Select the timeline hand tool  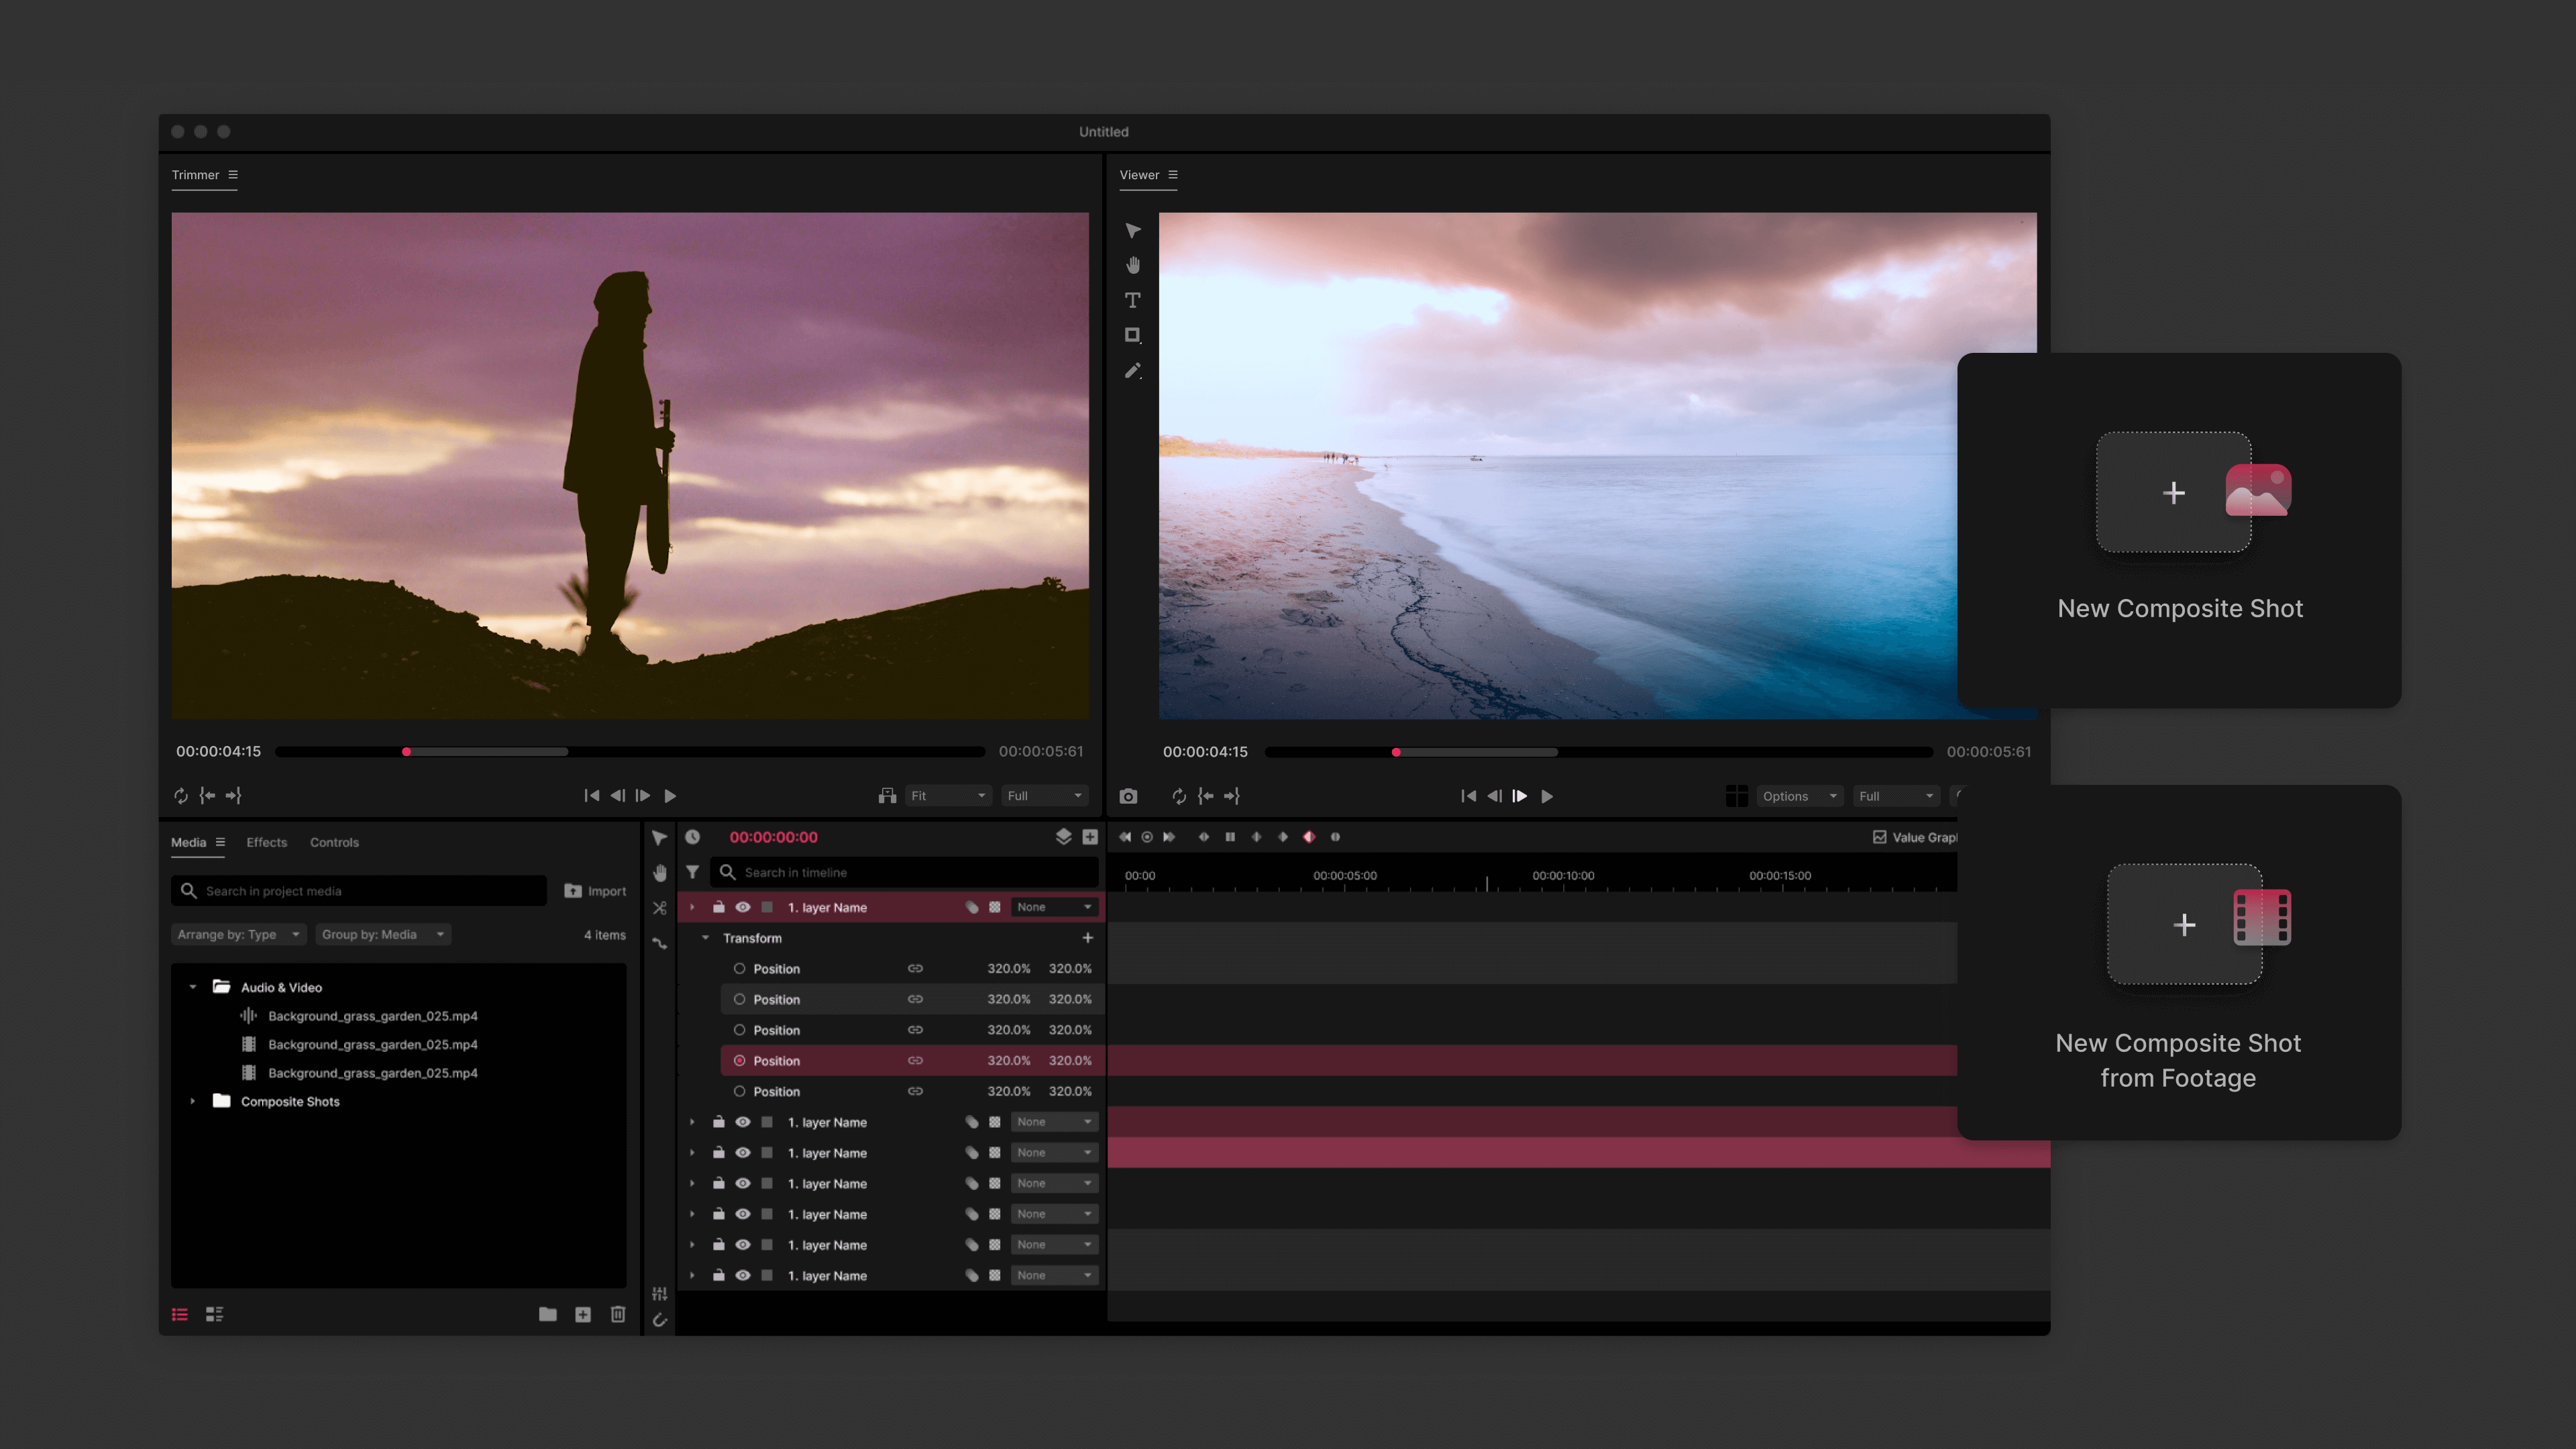(x=659, y=873)
